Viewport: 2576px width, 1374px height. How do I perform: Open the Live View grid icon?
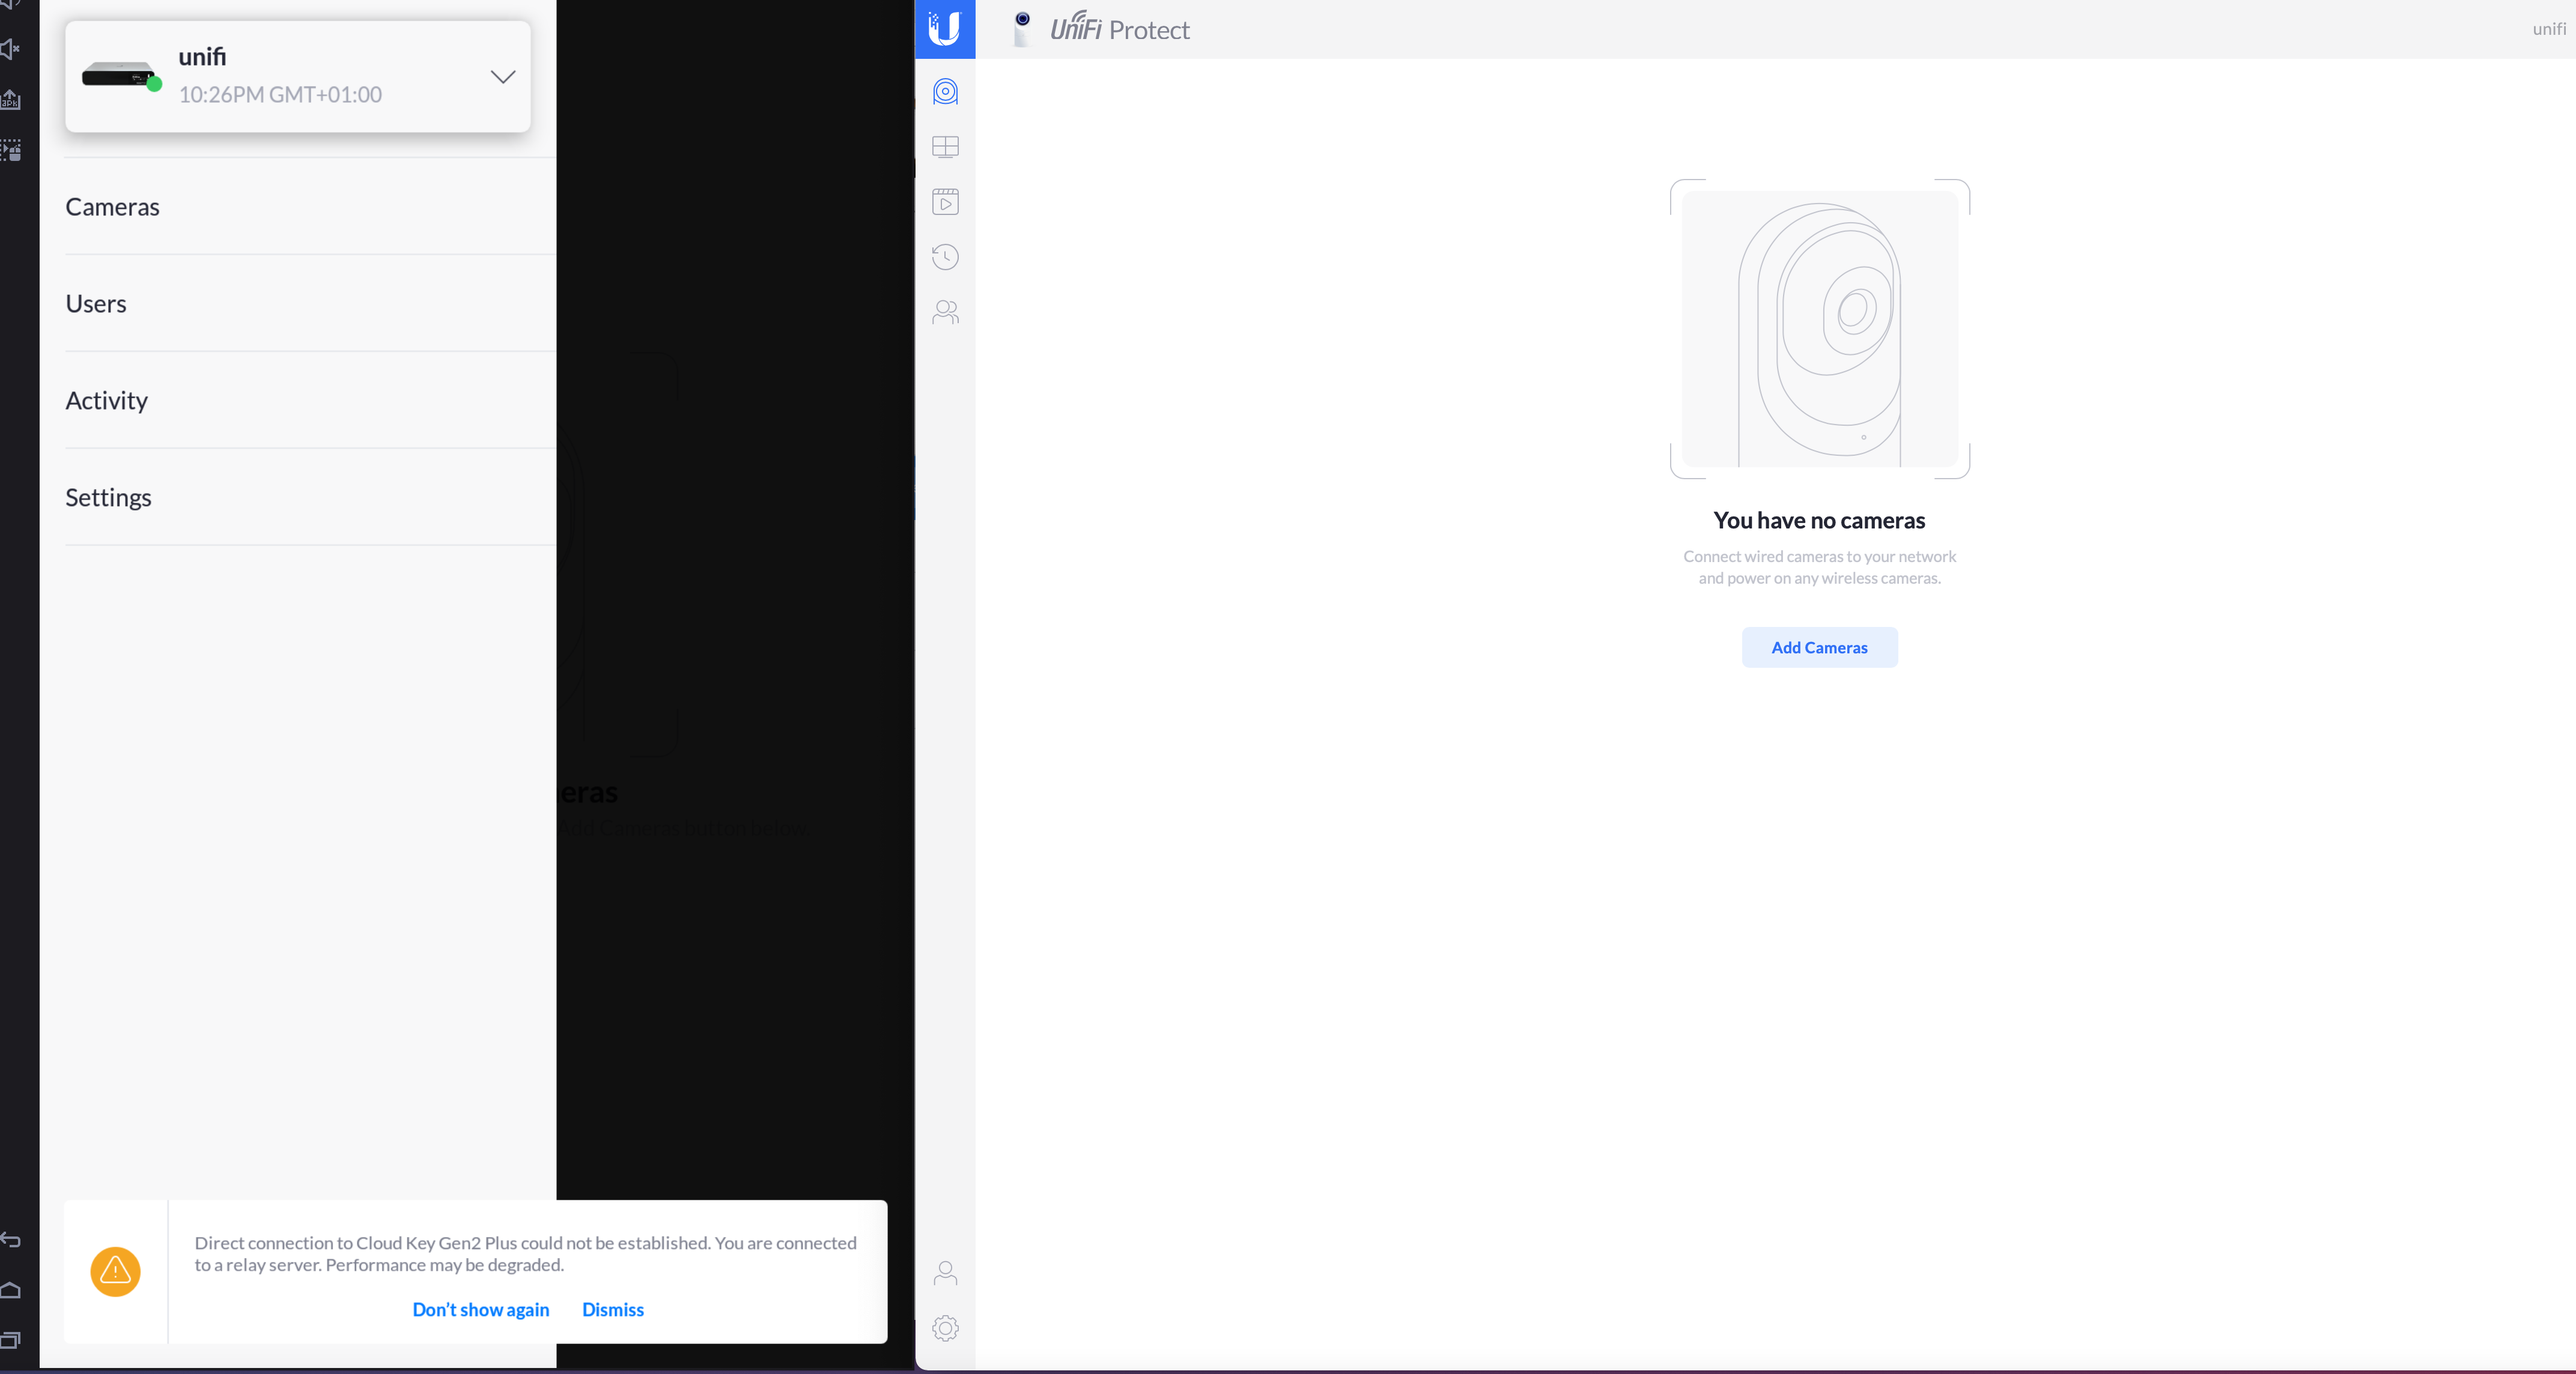tap(945, 147)
